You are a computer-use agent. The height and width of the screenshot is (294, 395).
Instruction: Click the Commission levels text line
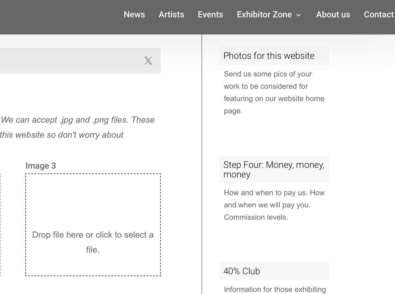[x=256, y=217]
